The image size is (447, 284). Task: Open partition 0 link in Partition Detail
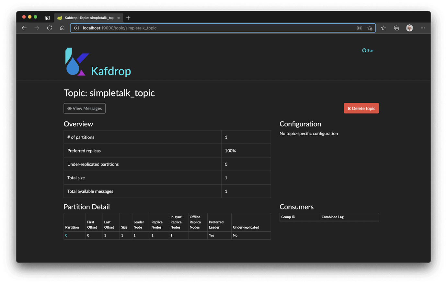(x=66, y=235)
